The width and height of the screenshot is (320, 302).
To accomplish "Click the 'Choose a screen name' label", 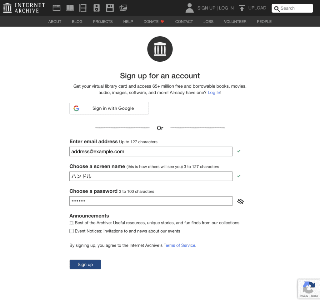I will point(97,166).
